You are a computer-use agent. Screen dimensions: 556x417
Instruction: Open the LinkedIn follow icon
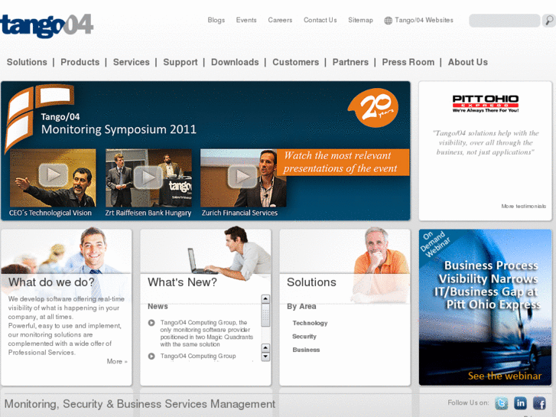click(520, 403)
